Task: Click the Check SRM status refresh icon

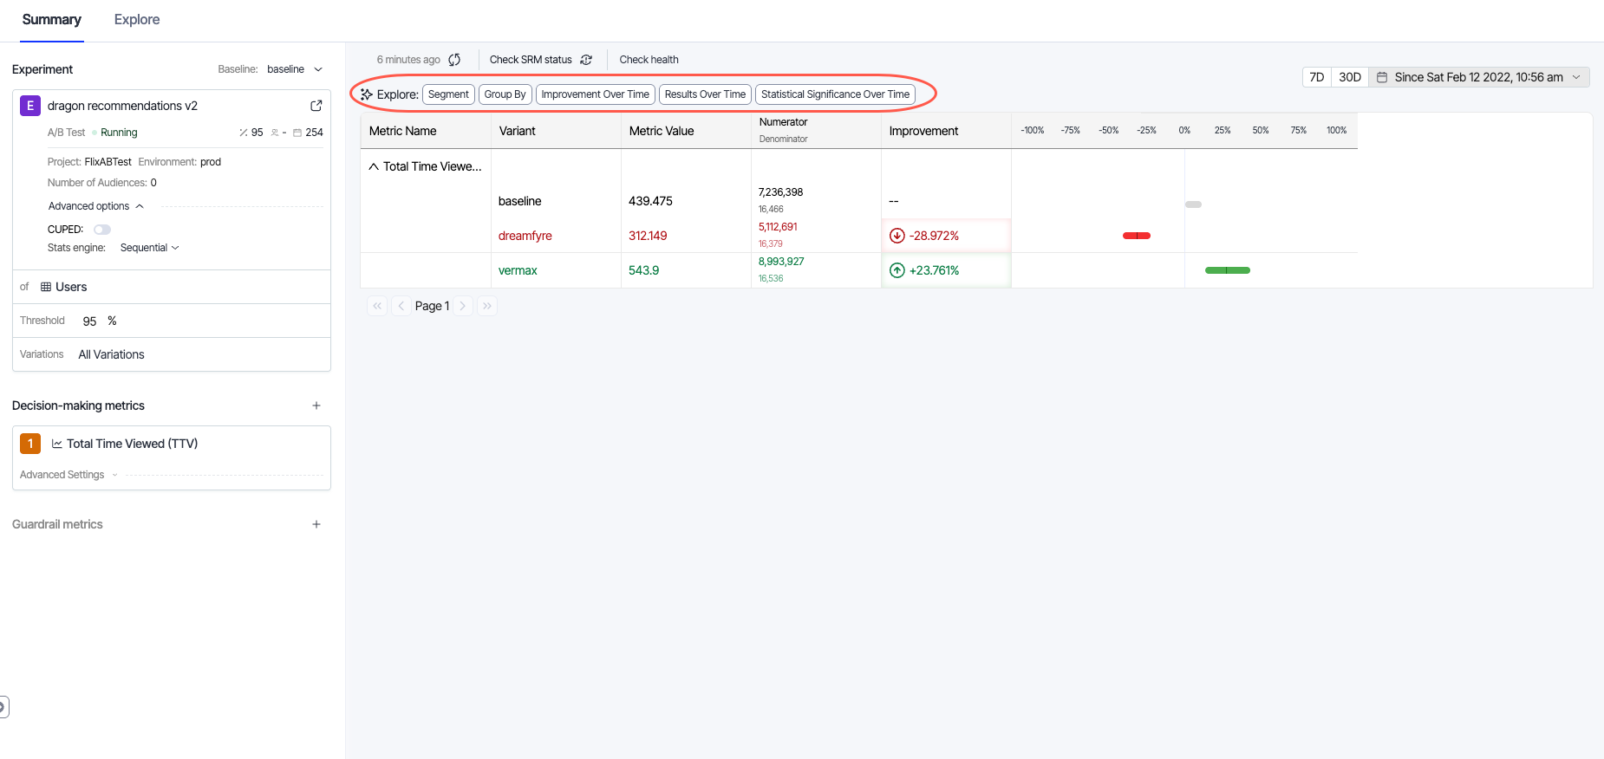Action: click(x=586, y=60)
